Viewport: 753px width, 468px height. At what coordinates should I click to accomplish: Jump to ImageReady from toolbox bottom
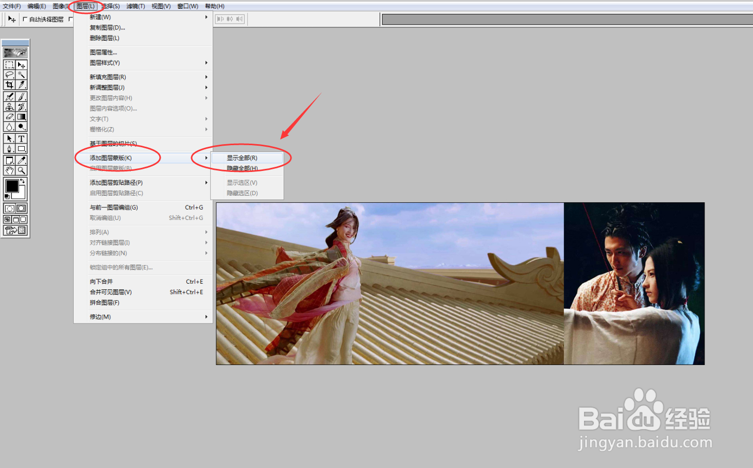tap(15, 231)
